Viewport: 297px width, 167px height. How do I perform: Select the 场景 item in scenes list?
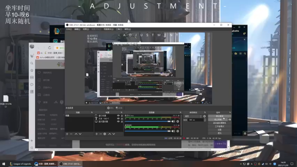pyautogui.click(x=79, y=115)
